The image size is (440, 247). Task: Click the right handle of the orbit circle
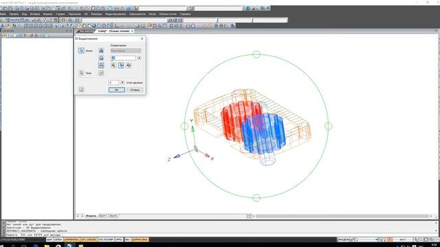(329, 126)
